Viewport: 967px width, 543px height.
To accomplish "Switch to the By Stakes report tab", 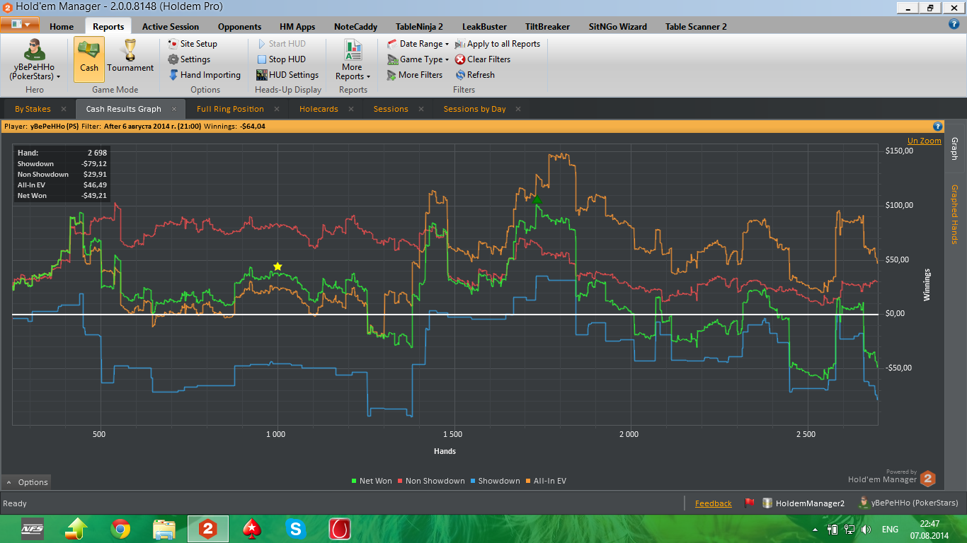I will tap(33, 109).
